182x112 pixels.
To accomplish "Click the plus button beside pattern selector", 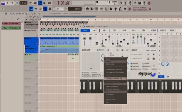I will pos(83,9).
